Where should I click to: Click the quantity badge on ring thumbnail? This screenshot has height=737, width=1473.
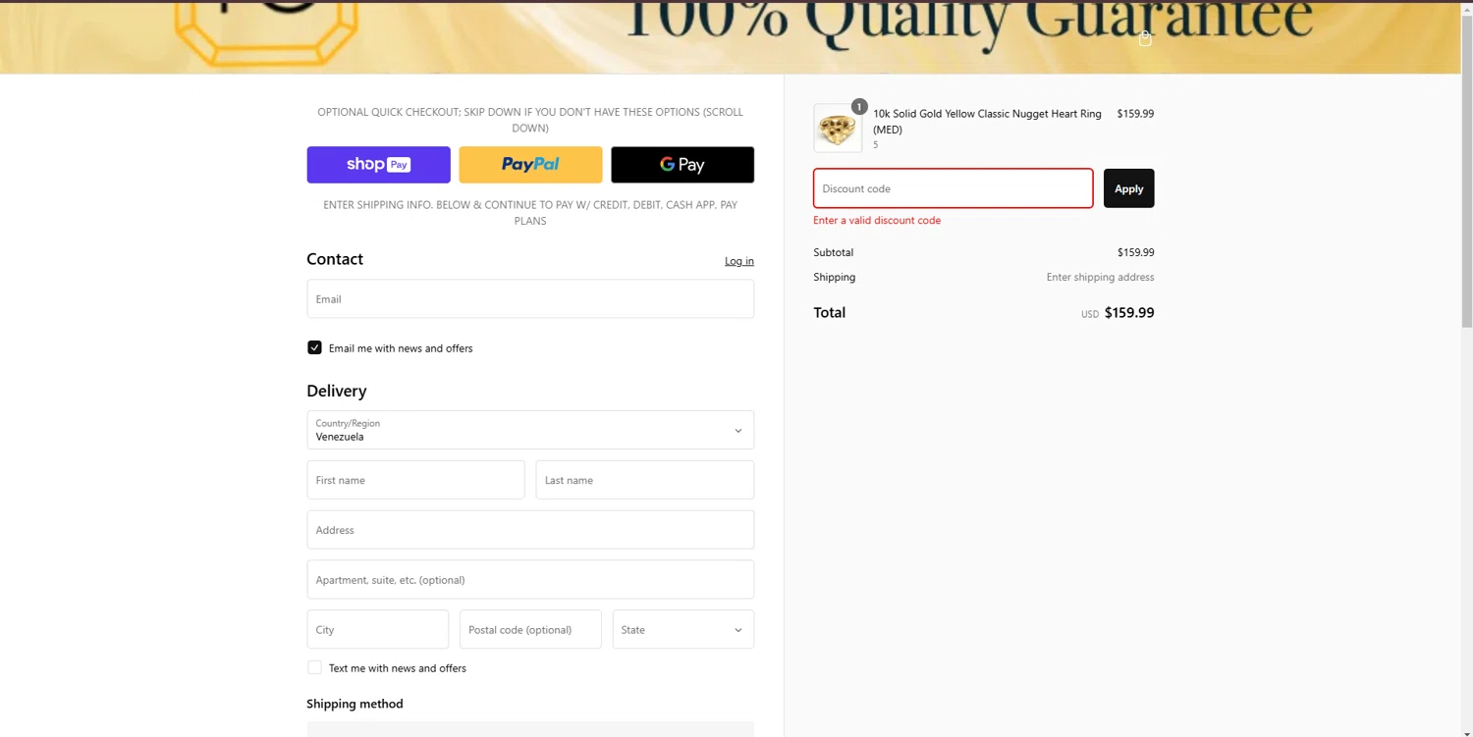click(859, 106)
